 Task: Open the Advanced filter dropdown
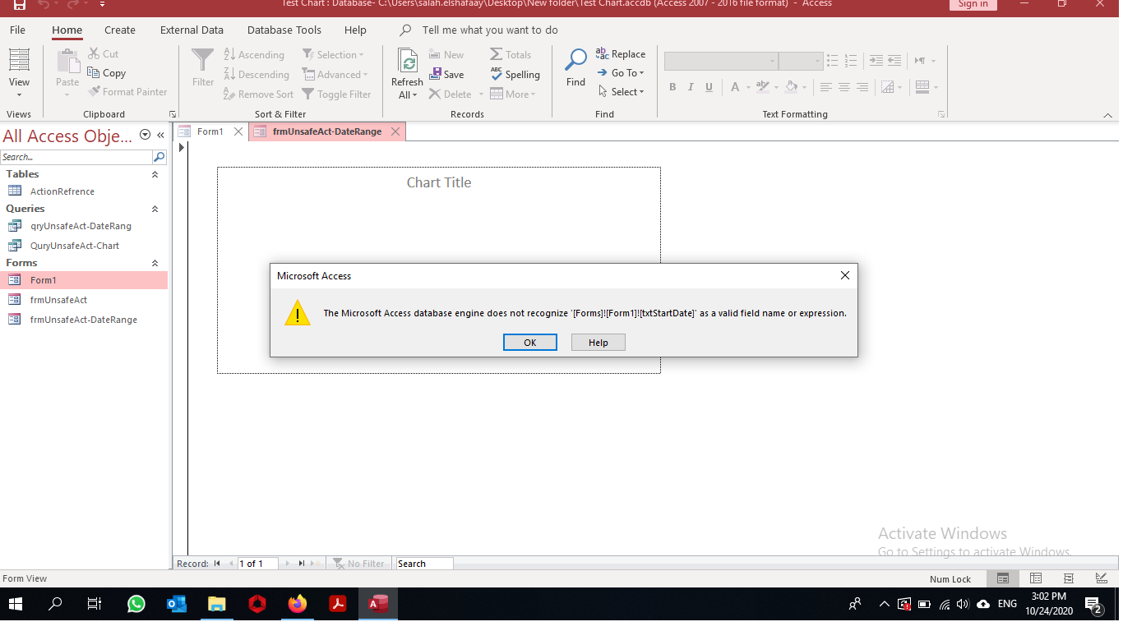pos(335,75)
